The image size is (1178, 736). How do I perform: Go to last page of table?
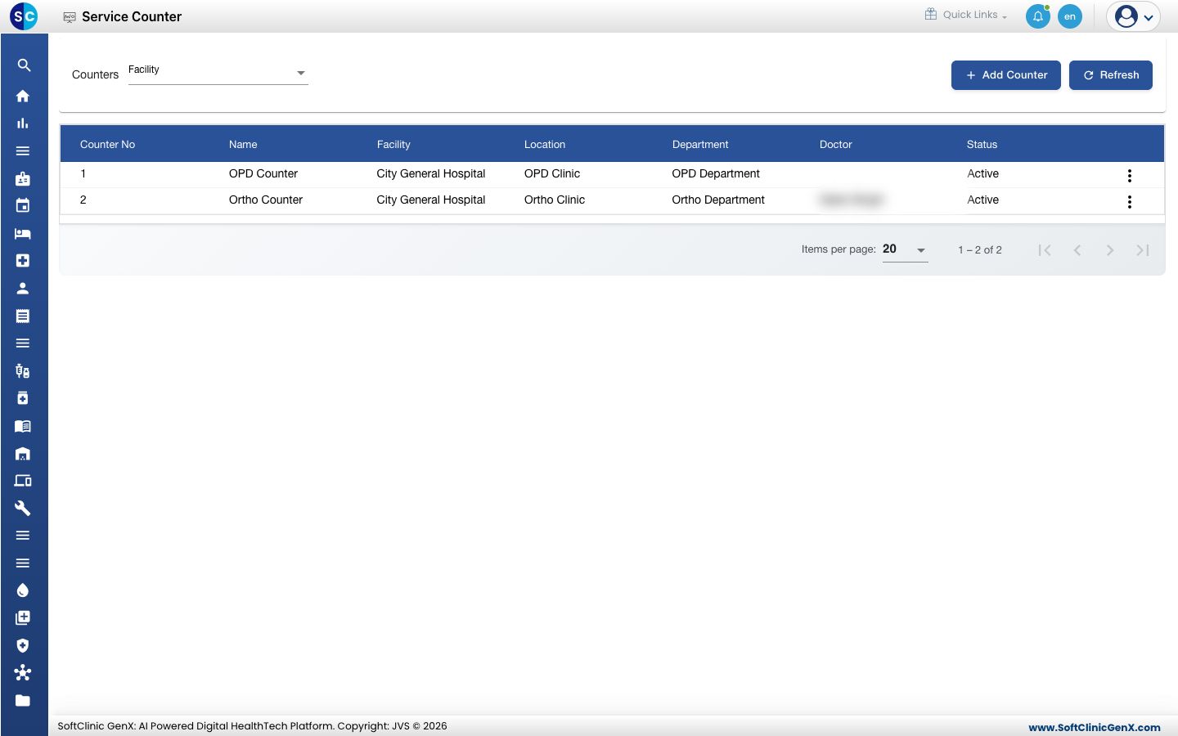pos(1143,250)
